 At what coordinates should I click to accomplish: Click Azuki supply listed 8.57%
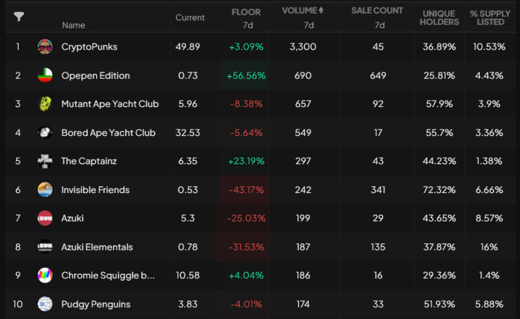pos(489,218)
